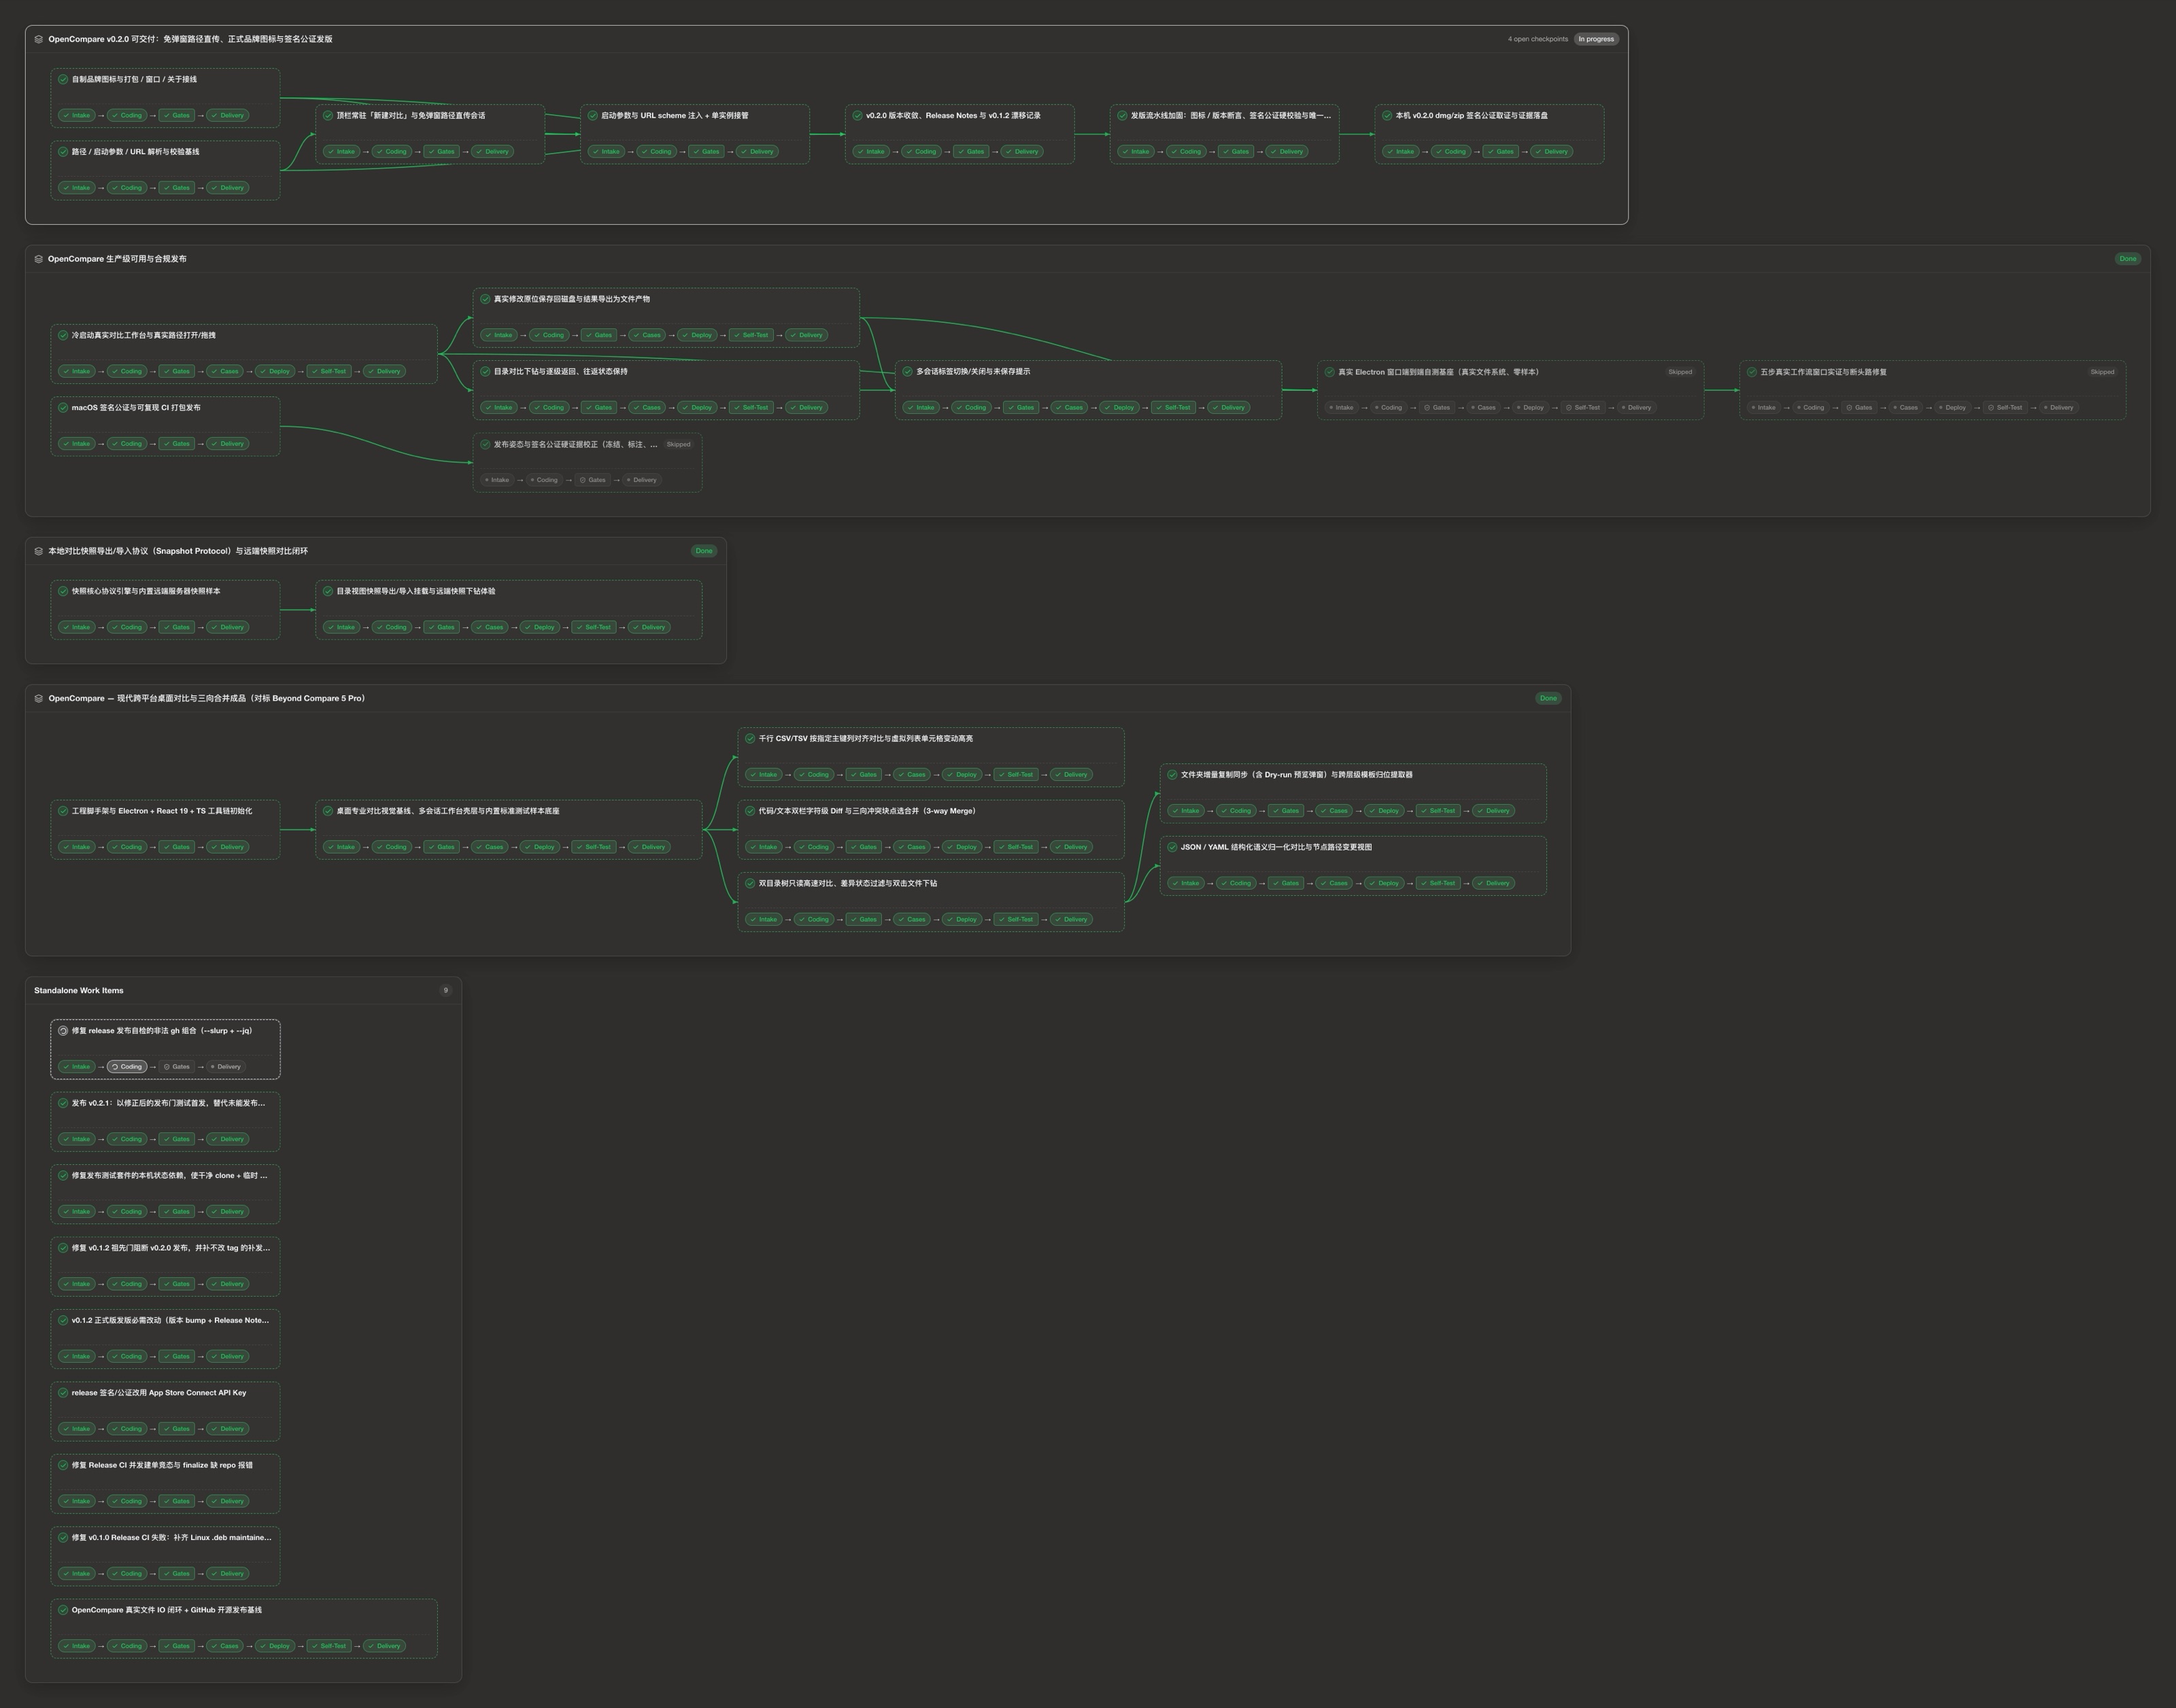Screen dimensions: 2176x1708
Task: Select Cases stage on 千行 CSV/TSV card
Action: [911, 775]
